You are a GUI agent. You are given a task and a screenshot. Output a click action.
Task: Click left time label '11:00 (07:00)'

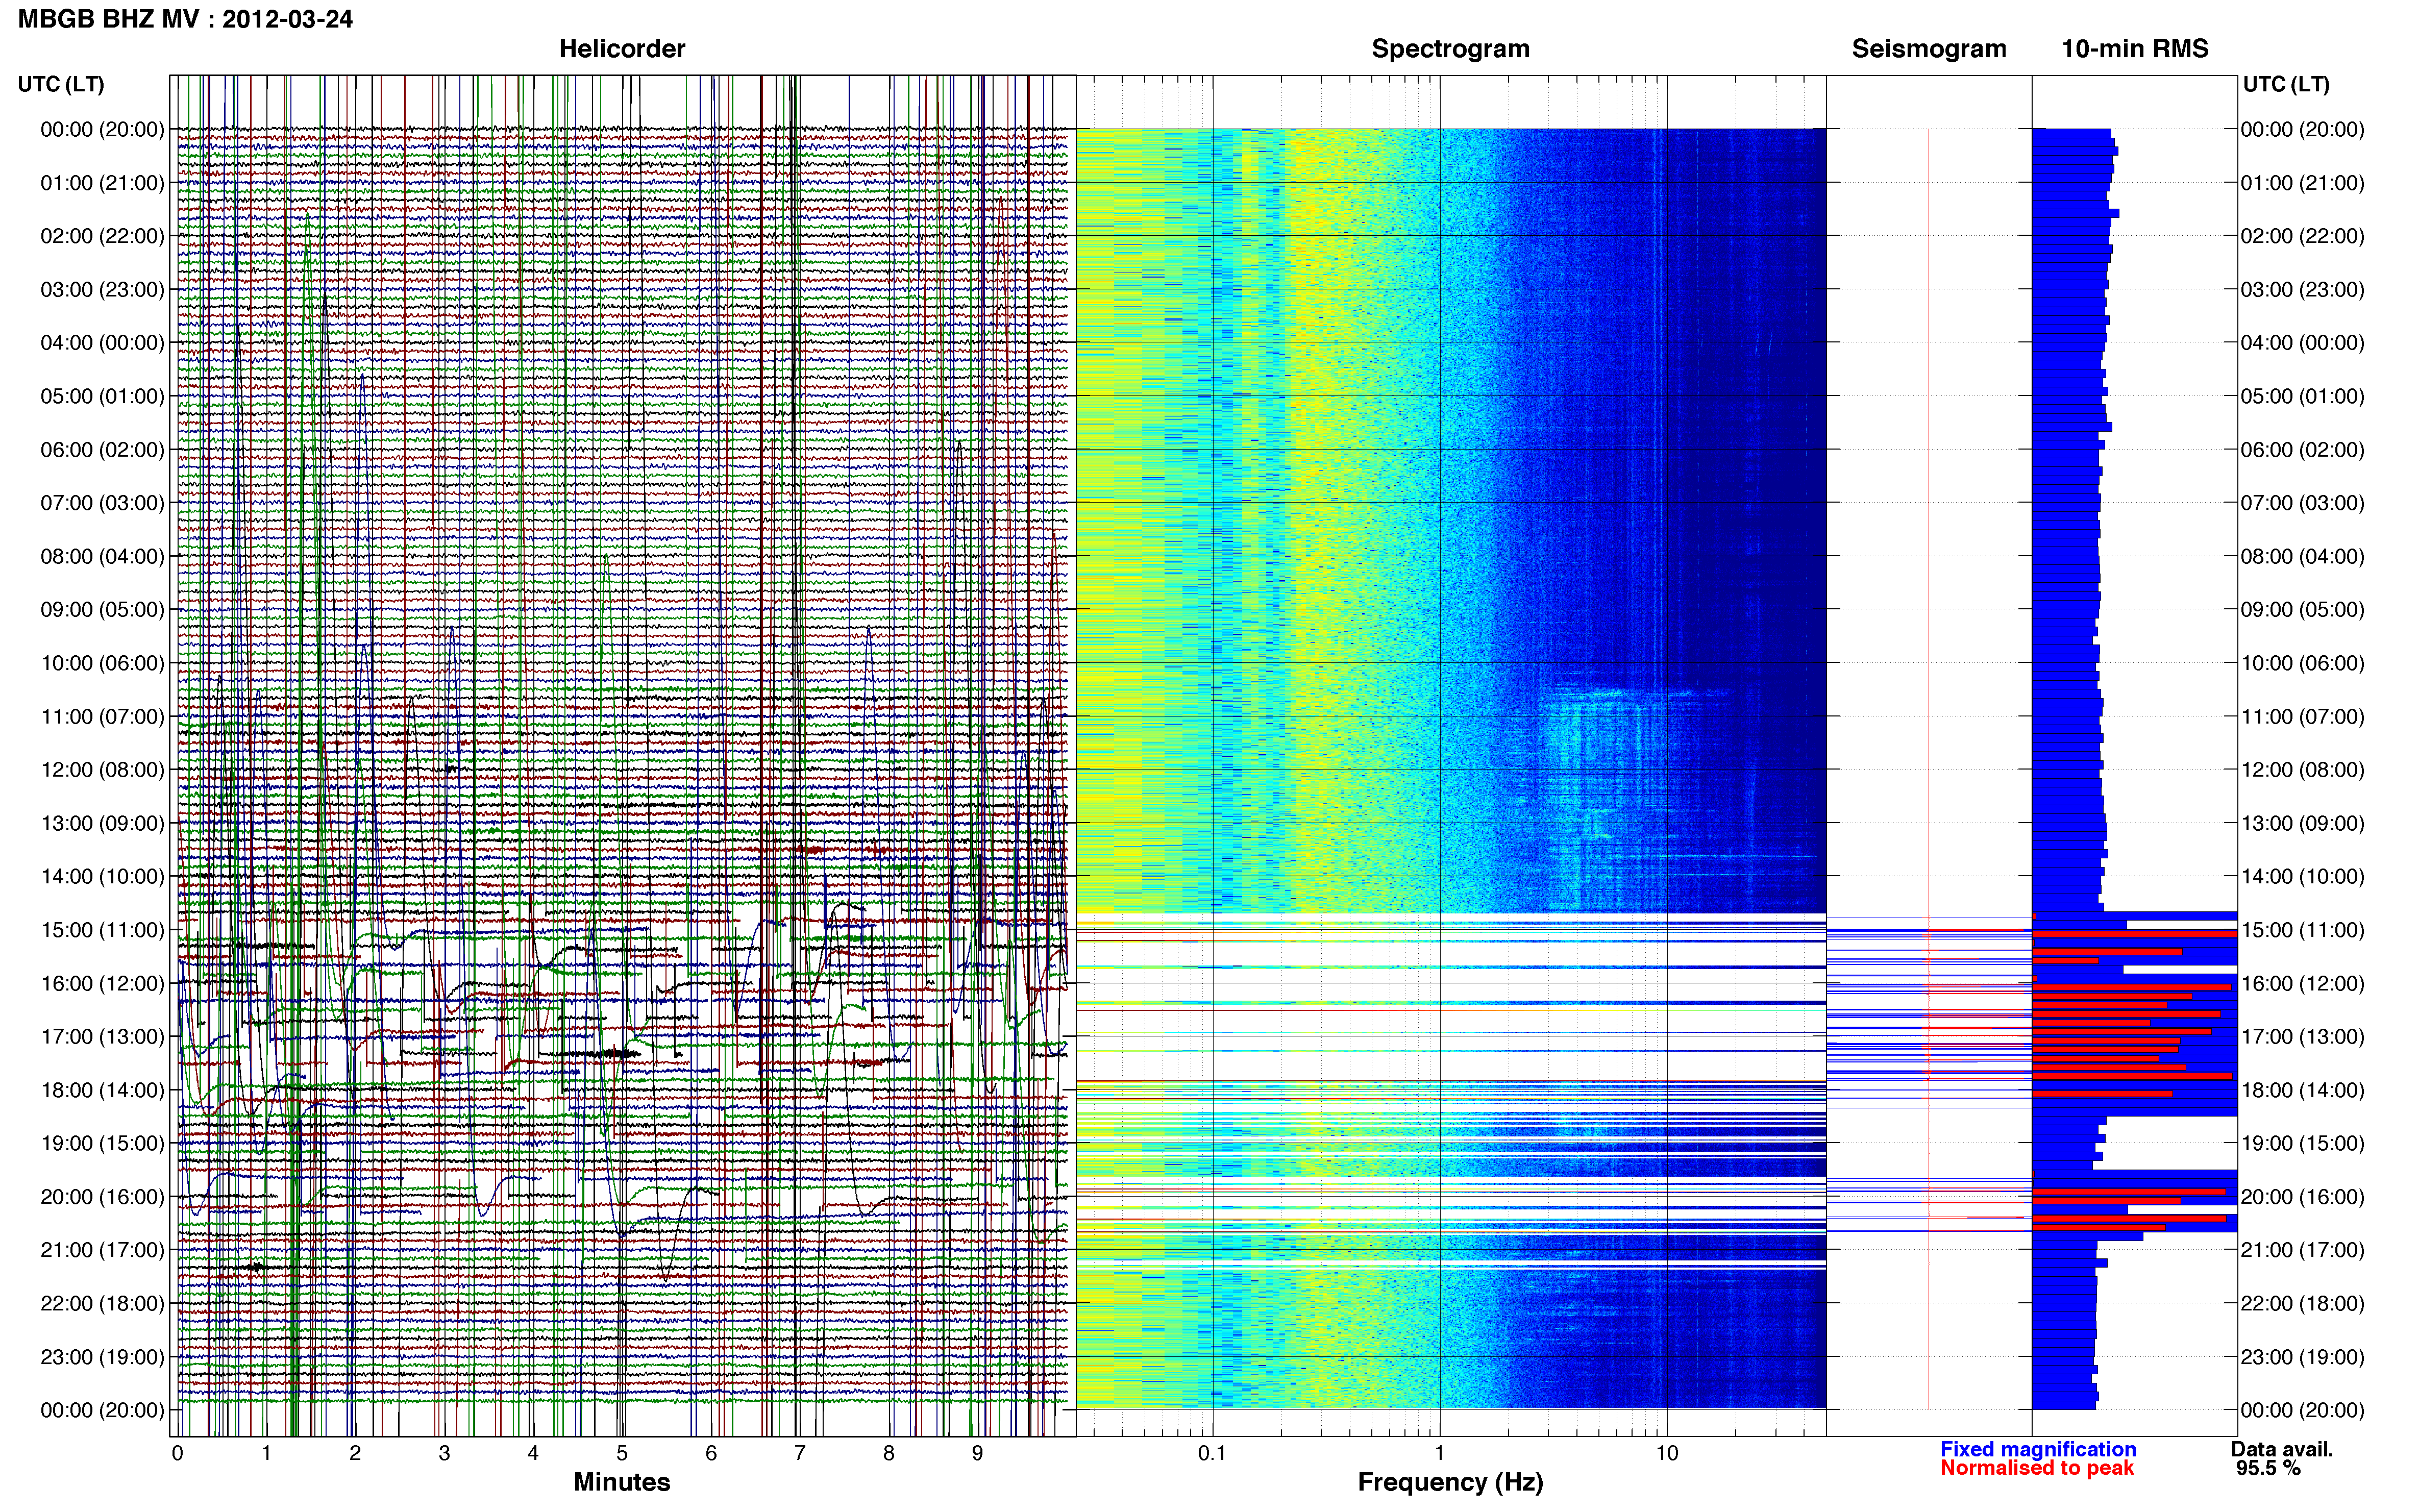(102, 716)
